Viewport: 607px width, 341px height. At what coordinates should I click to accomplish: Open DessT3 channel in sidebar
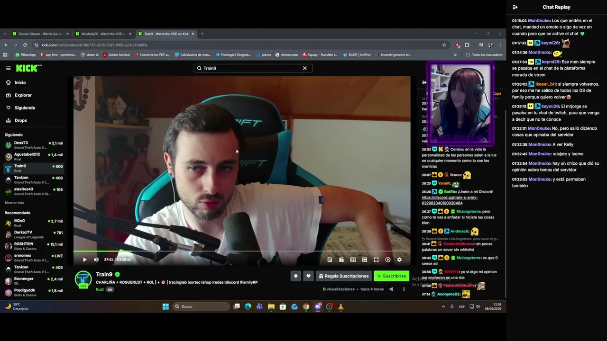pos(34,145)
